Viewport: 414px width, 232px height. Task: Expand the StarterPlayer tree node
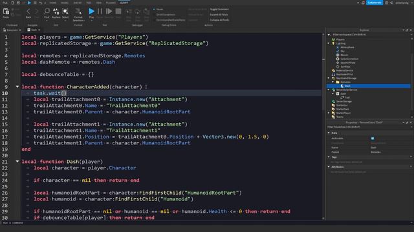pos(329,113)
